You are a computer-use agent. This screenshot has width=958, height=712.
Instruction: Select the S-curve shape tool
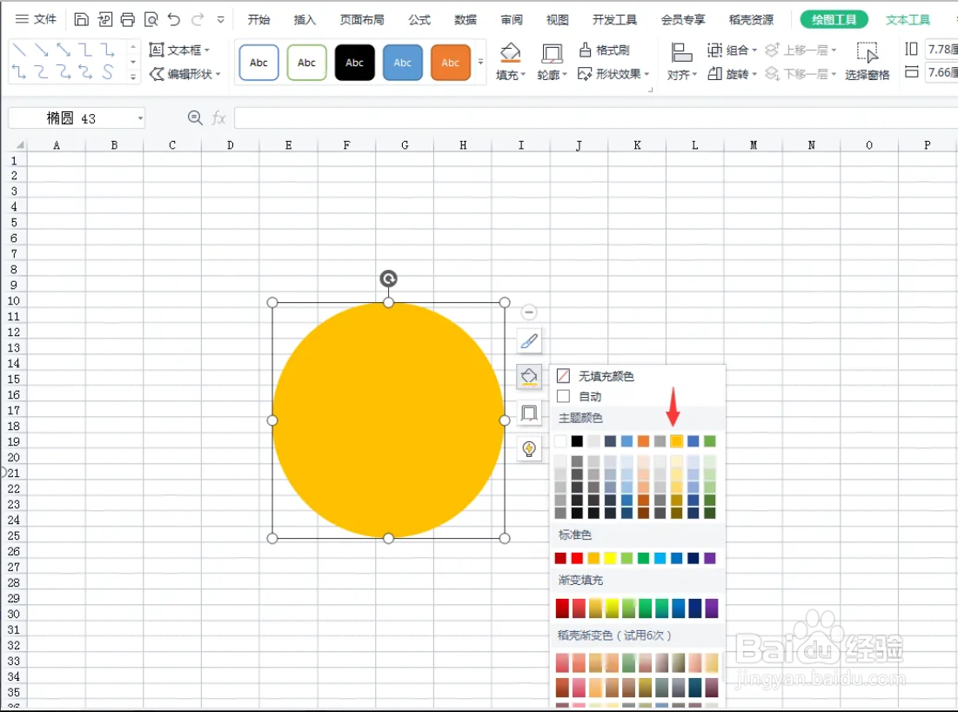pos(108,73)
